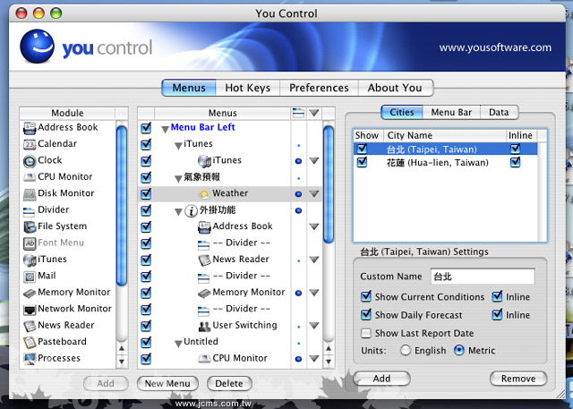Click the Remove city button

pos(518,379)
